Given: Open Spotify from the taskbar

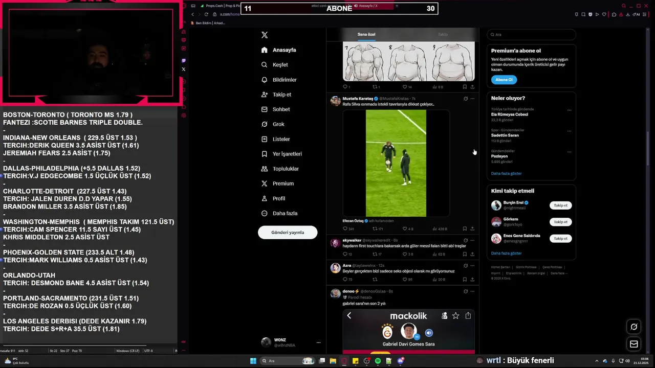Looking at the screenshot, I should 378,361.
